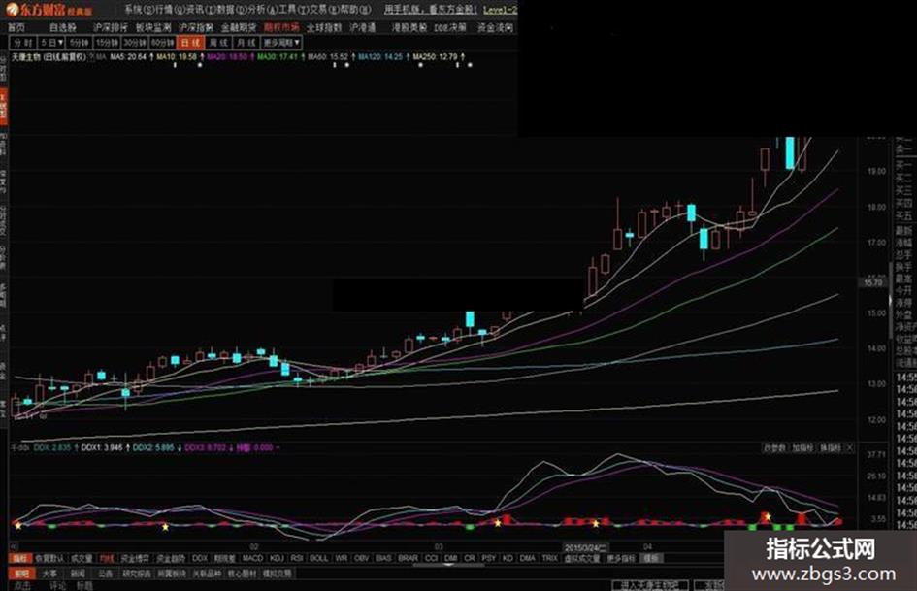Image resolution: width=917 pixels, height=591 pixels.
Task: Switch chart to 60分钟 period
Action: click(x=163, y=43)
